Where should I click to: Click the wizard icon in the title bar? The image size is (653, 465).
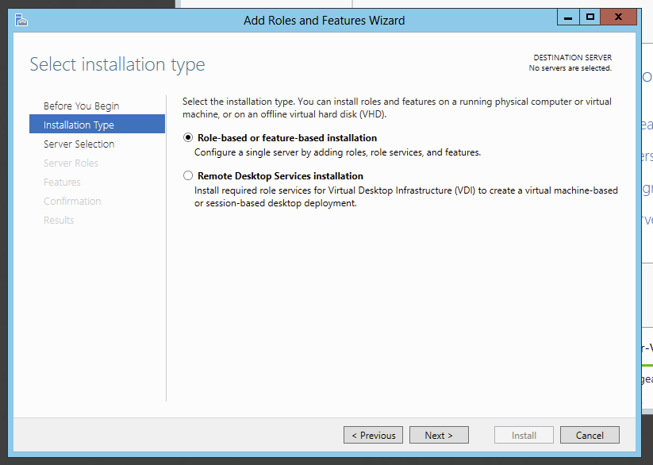(x=21, y=21)
